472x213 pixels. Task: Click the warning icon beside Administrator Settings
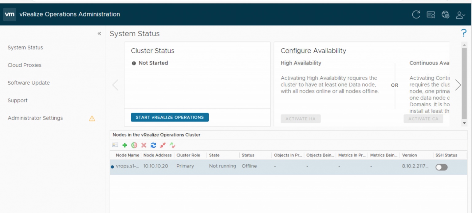click(92, 118)
